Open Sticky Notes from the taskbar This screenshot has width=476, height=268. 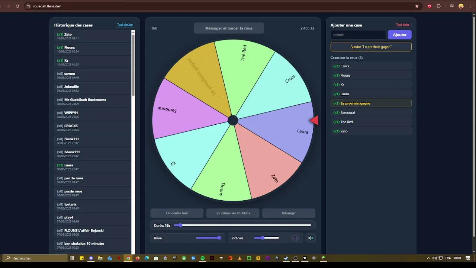pos(82,258)
